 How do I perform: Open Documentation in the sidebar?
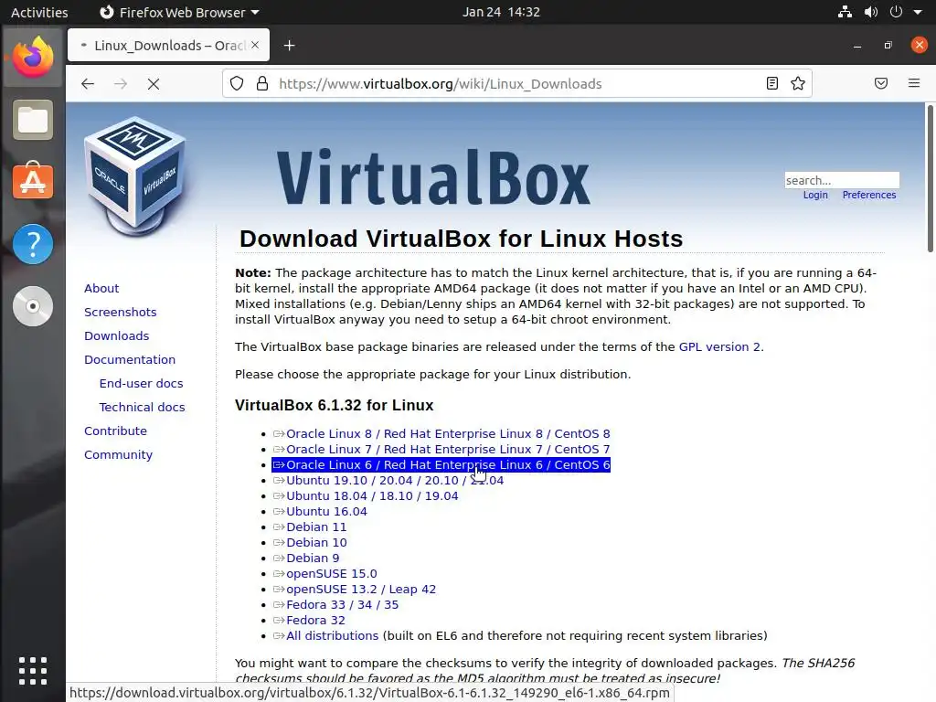tap(130, 360)
